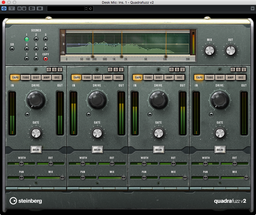The image size is (256, 215).
Task: Solo band 2 with its S button
Action: (116, 70)
